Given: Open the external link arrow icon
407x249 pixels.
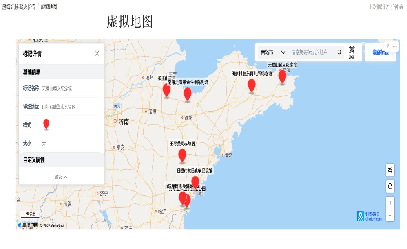Looking at the screenshot, I should click(x=387, y=46).
